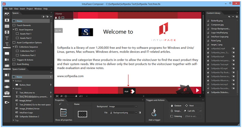
Task: Click the import icon in Content Library header
Action: coord(237,17)
